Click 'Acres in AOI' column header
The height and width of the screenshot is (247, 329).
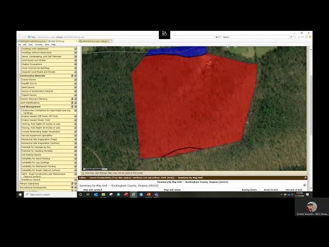click(271, 190)
